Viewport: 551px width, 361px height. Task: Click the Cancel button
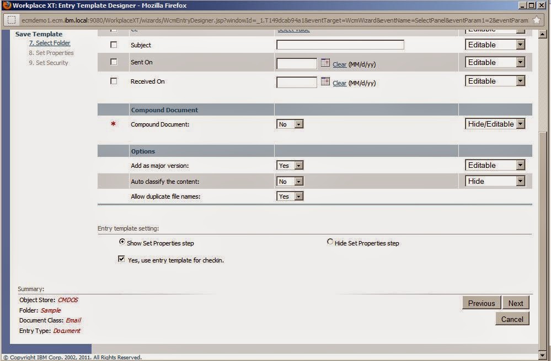pos(512,319)
